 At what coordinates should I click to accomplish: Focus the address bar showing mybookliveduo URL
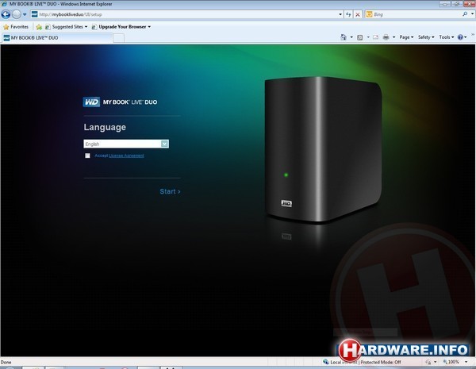tap(187, 14)
